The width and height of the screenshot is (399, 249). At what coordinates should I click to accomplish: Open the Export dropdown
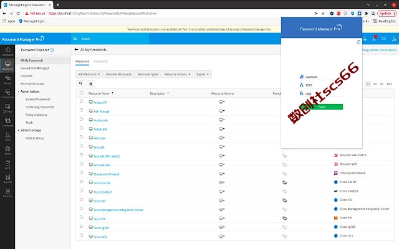pos(203,74)
